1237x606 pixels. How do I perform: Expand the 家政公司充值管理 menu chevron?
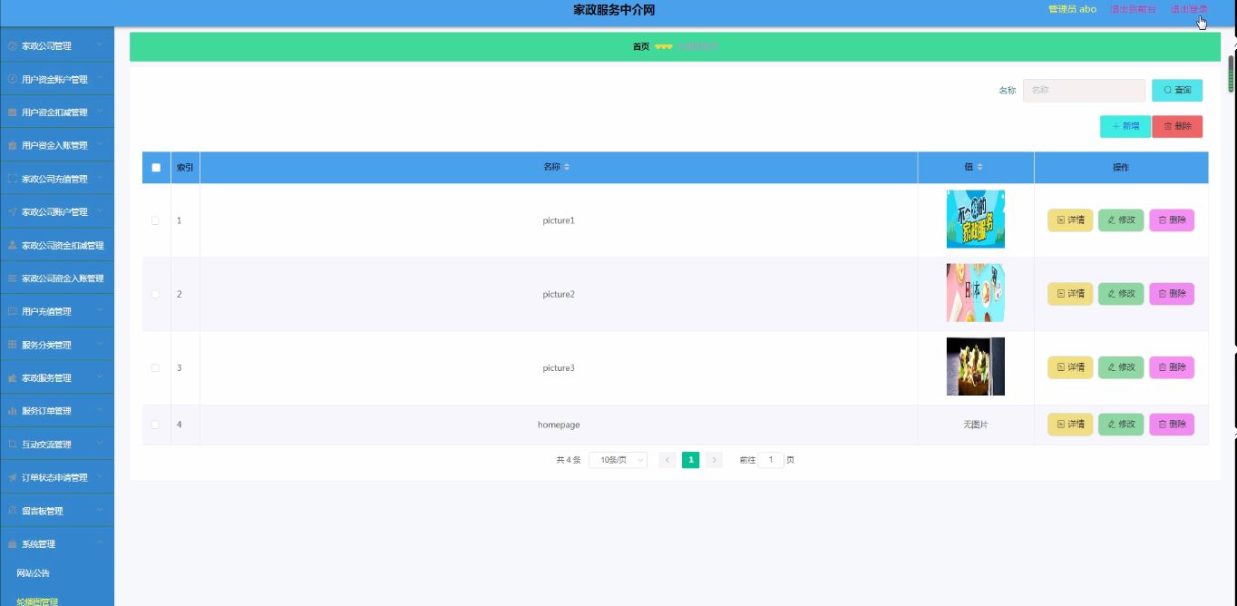click(100, 177)
